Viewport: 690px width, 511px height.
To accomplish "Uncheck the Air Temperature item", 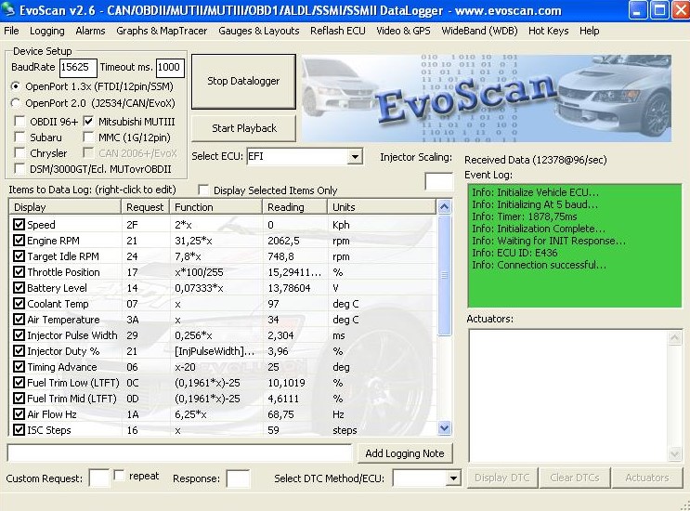I will (x=19, y=320).
